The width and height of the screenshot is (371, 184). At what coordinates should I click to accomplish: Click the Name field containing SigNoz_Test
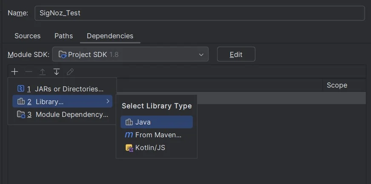pyautogui.click(x=200, y=13)
